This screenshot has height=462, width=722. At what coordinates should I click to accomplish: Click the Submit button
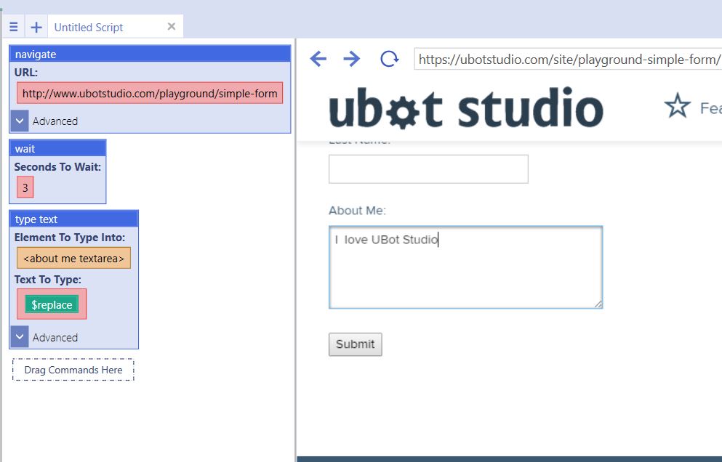[x=355, y=344]
